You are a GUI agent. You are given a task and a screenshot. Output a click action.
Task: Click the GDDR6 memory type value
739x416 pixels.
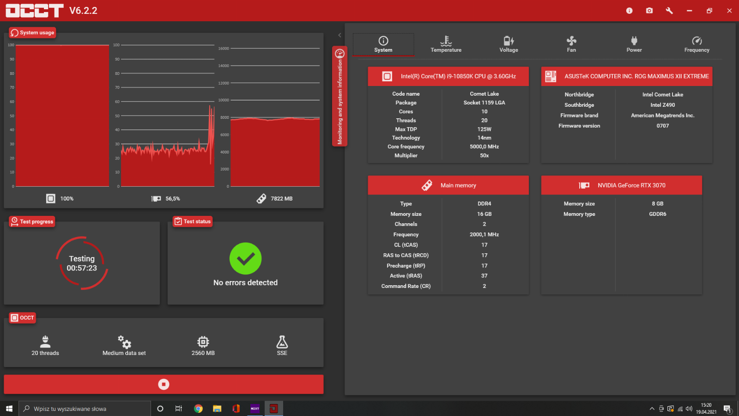click(x=658, y=214)
